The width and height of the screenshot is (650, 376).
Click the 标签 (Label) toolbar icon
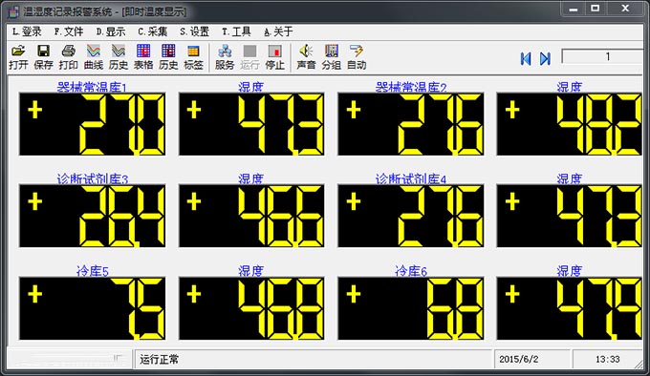(193, 57)
